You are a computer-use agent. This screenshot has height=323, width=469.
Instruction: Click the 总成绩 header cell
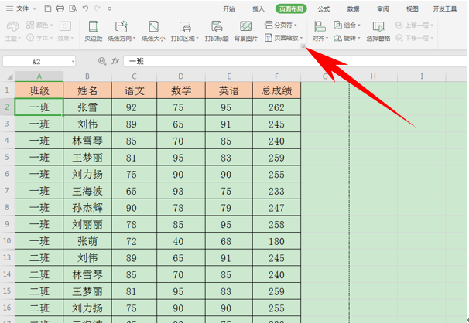(276, 90)
